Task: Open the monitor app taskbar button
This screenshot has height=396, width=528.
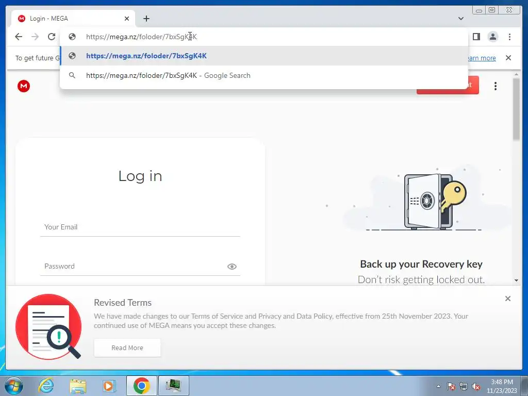Action: (x=173, y=386)
